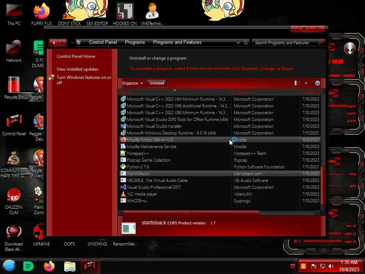Click the orange tray icon beside the flag
The image size is (365, 274).
click(x=303, y=266)
